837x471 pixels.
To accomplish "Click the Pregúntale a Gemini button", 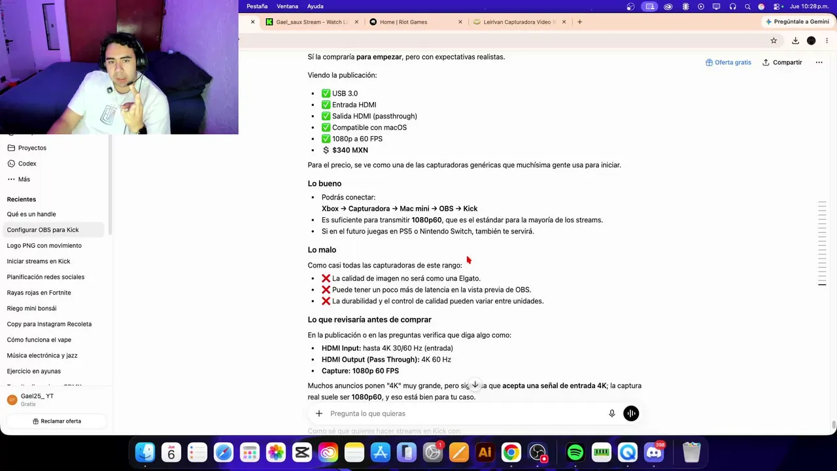I will [x=797, y=22].
